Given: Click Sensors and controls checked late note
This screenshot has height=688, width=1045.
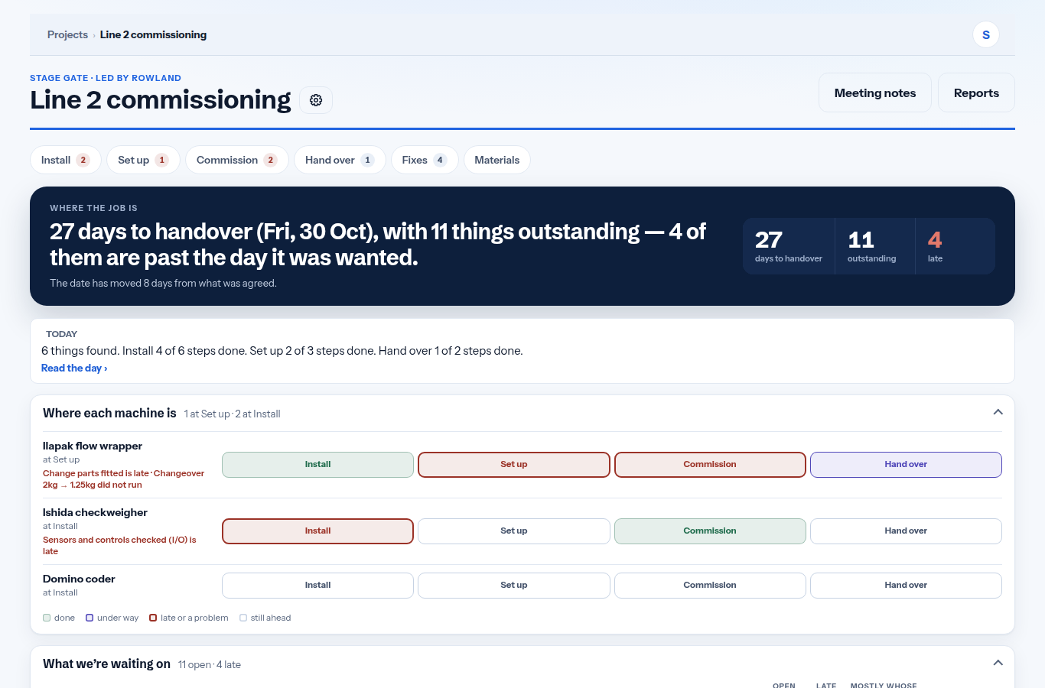Looking at the screenshot, I should tap(119, 545).
